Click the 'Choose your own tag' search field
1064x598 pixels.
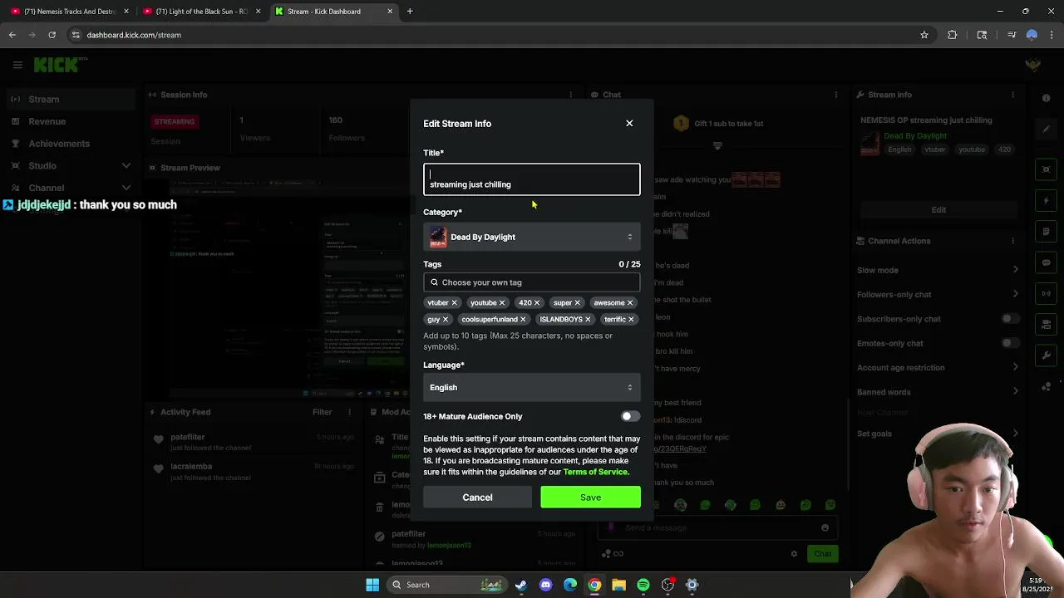tap(532, 282)
